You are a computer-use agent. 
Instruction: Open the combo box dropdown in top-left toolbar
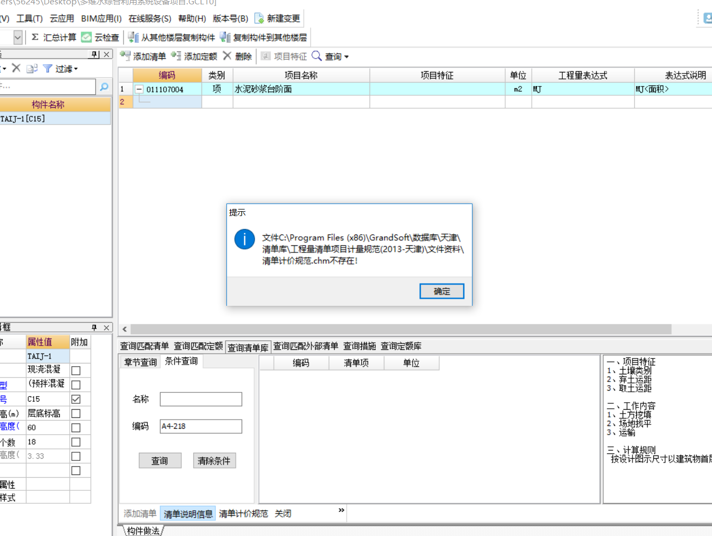point(18,37)
